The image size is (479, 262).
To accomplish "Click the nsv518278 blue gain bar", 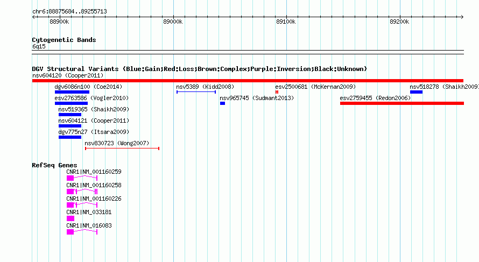I will (x=416, y=92).
